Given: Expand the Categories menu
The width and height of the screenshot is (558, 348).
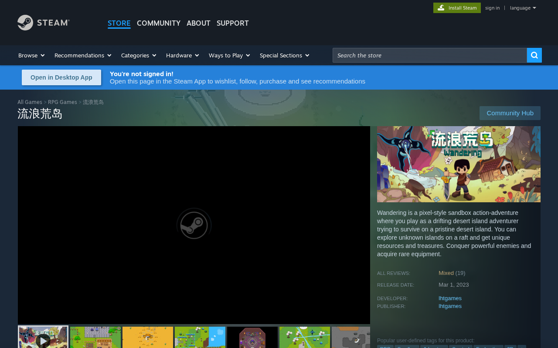Looking at the screenshot, I should 139,55.
